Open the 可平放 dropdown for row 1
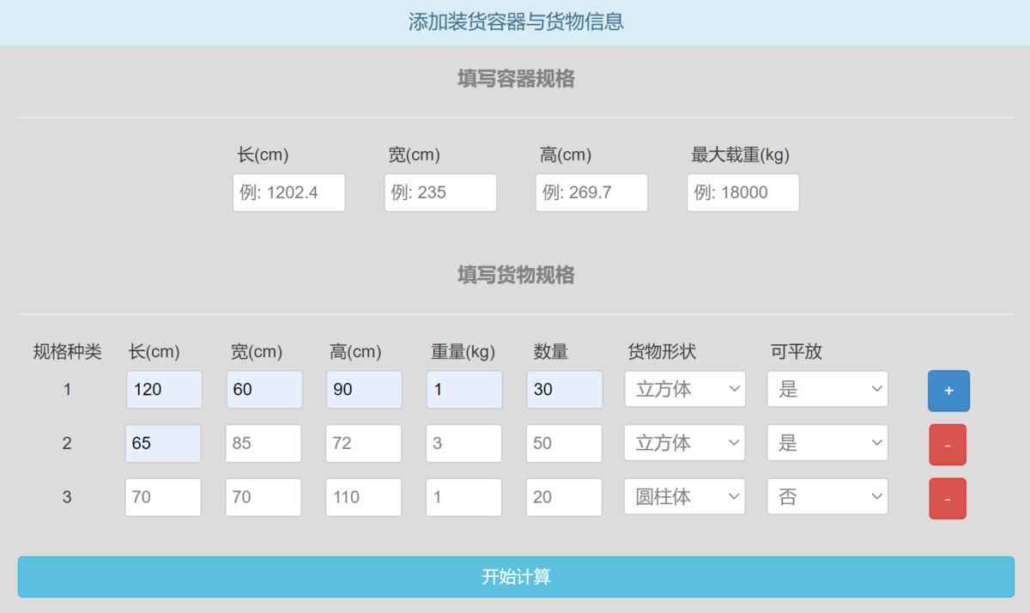Viewport: 1030px width, 613px height. (827, 389)
